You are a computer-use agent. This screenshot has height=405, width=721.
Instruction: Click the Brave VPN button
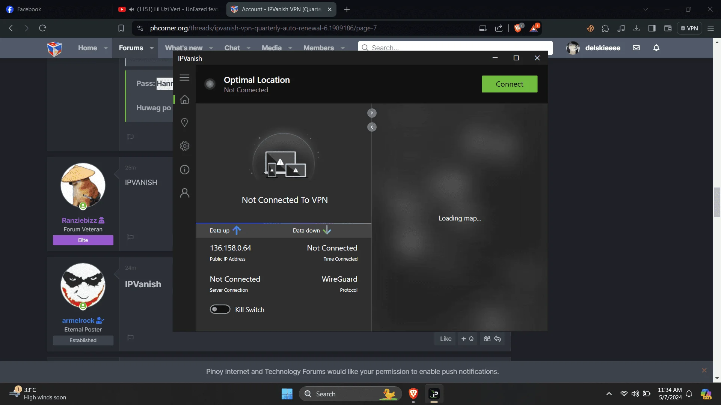pyautogui.click(x=689, y=28)
